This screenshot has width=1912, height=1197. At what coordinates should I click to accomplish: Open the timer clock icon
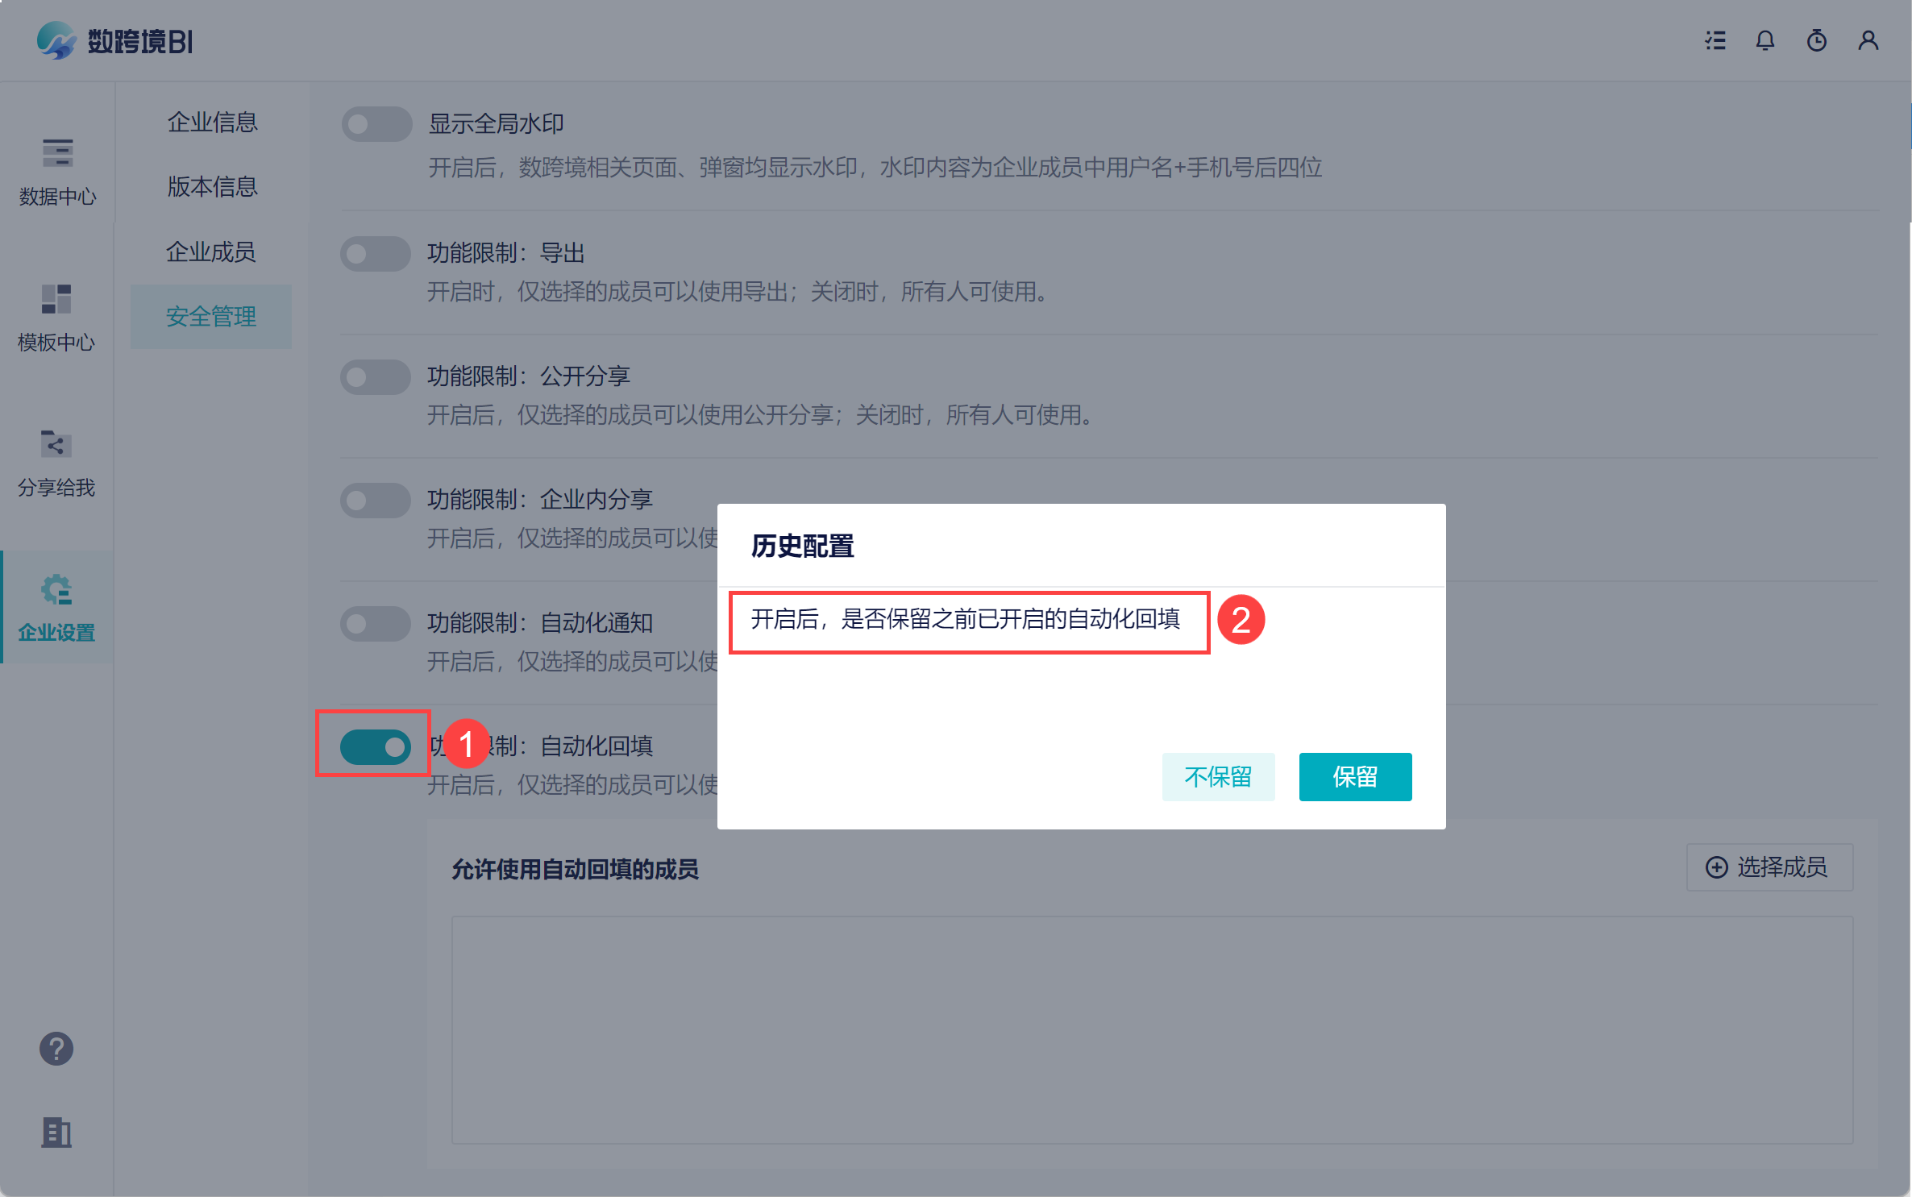(x=1817, y=40)
